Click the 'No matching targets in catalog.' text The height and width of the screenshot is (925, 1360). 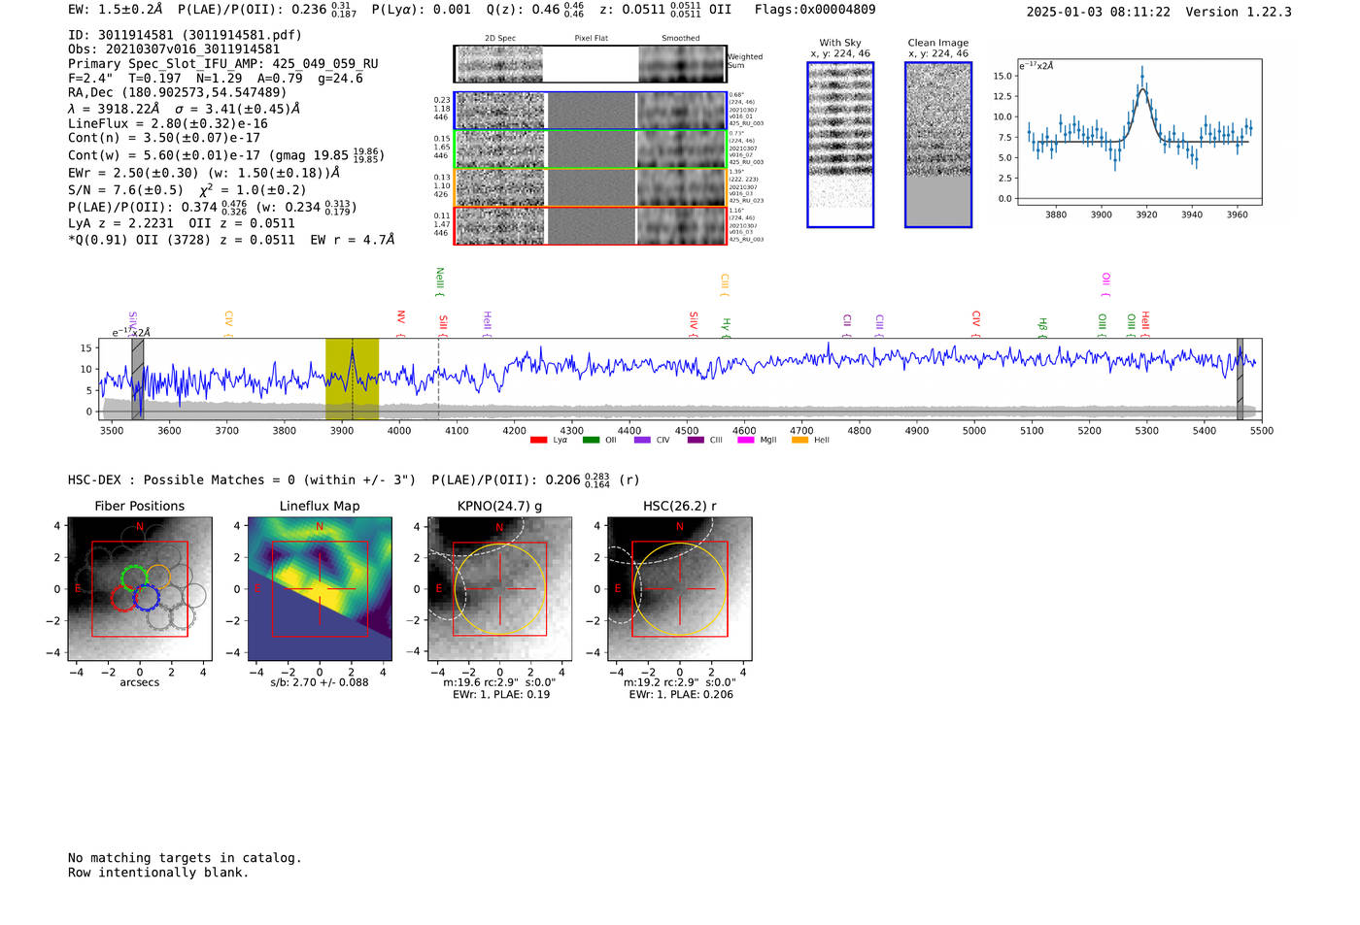click(x=185, y=858)
